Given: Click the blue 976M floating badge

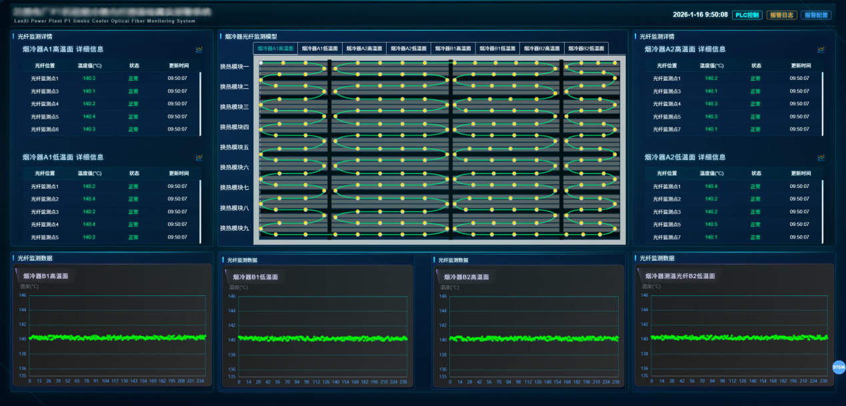Looking at the screenshot, I should pos(839,367).
